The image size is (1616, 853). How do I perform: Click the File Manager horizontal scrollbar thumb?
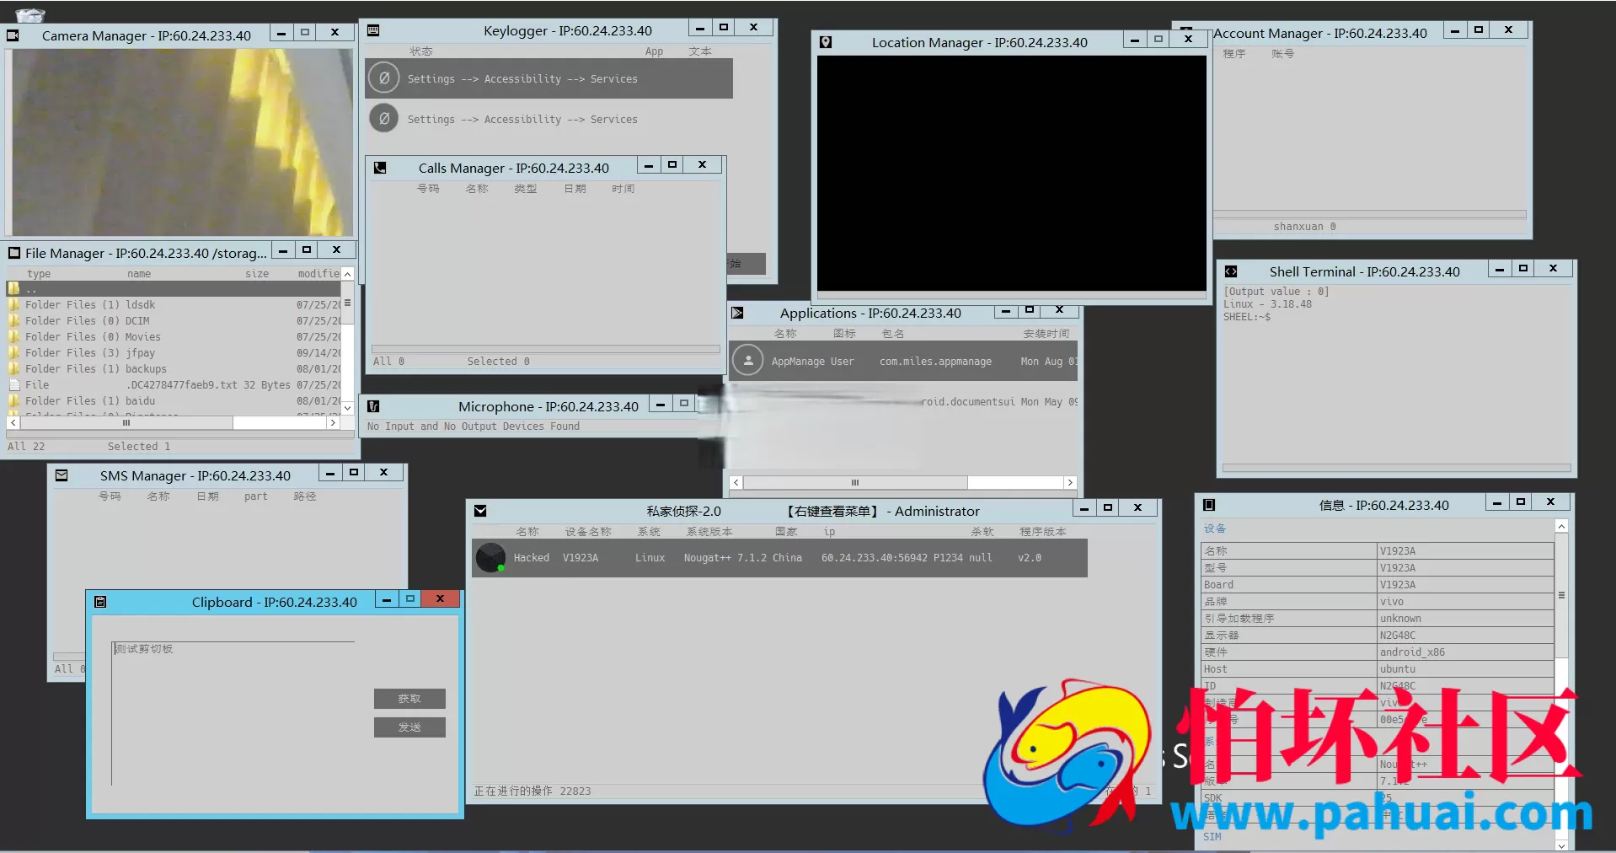[x=126, y=423]
